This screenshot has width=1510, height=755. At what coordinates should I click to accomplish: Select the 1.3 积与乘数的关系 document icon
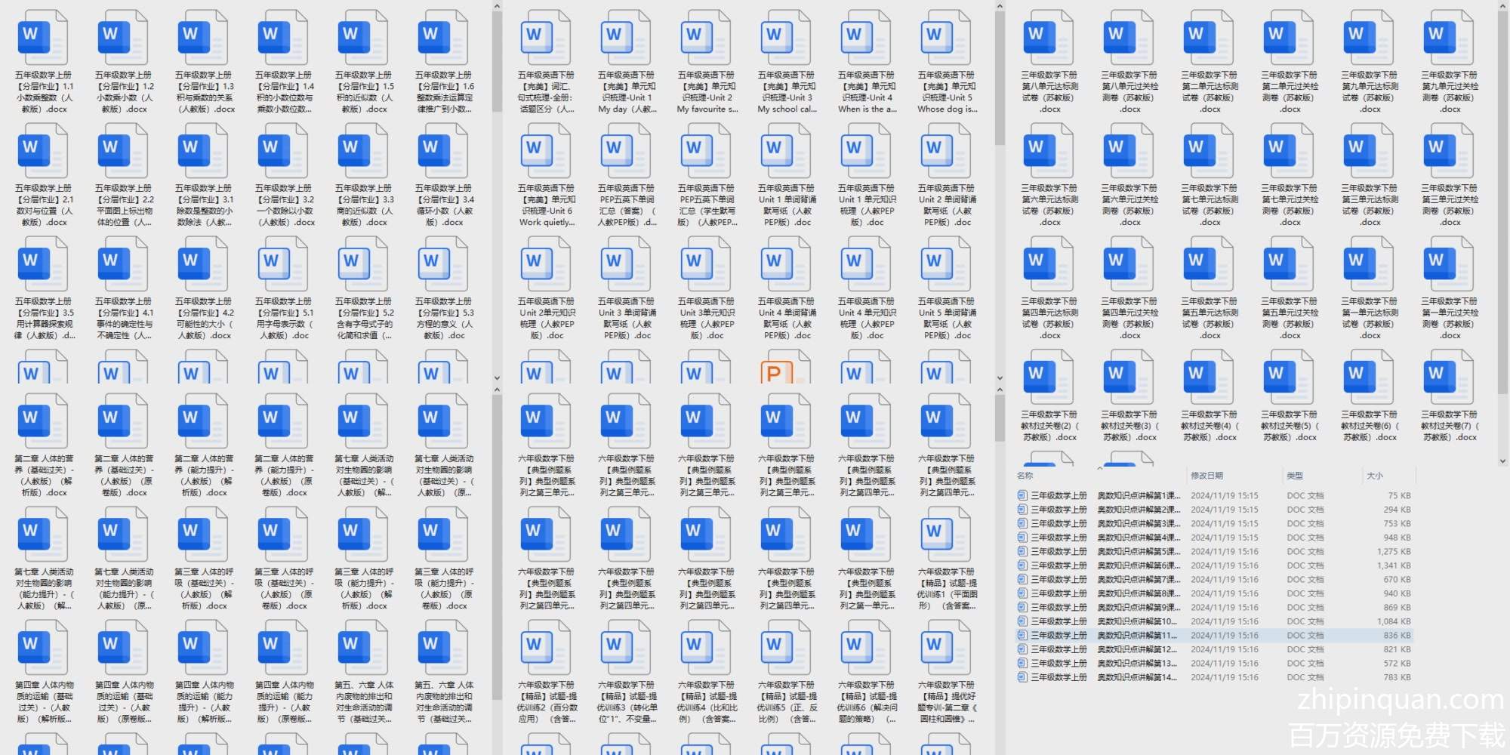203,37
